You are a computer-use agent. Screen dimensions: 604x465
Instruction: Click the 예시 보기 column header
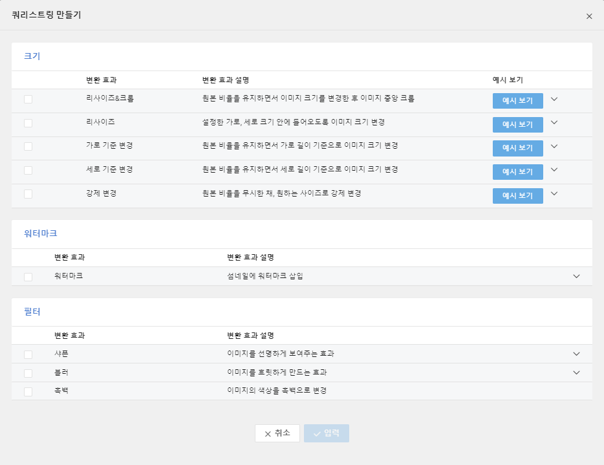pos(508,80)
